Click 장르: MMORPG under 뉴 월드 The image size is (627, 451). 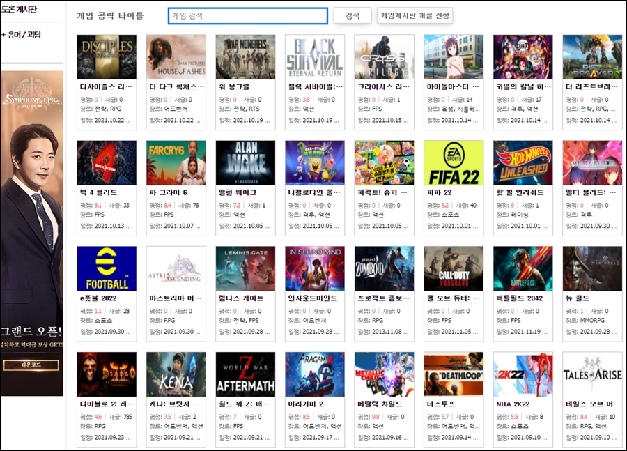pyautogui.click(x=585, y=320)
